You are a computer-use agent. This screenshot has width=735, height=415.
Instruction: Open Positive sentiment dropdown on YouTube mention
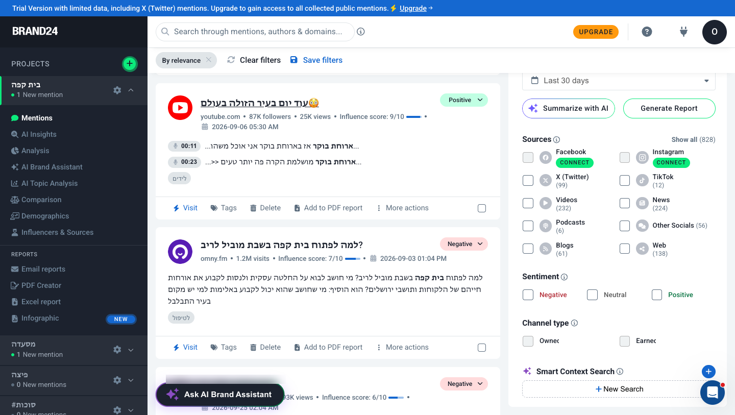coord(464,100)
